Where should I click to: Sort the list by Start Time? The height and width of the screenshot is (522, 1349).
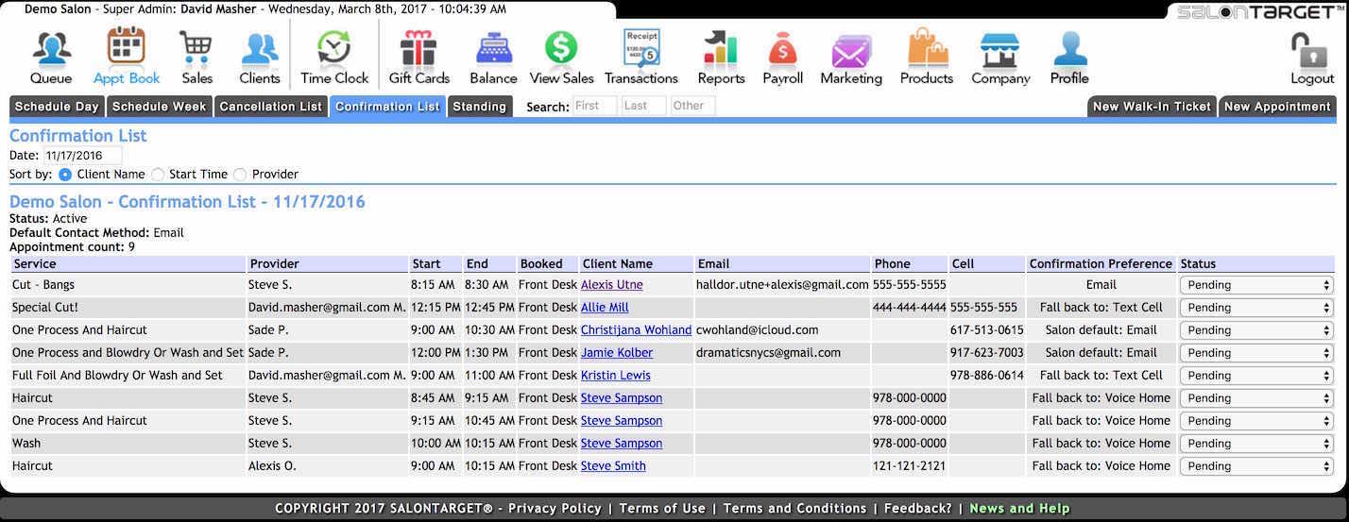[x=158, y=175]
